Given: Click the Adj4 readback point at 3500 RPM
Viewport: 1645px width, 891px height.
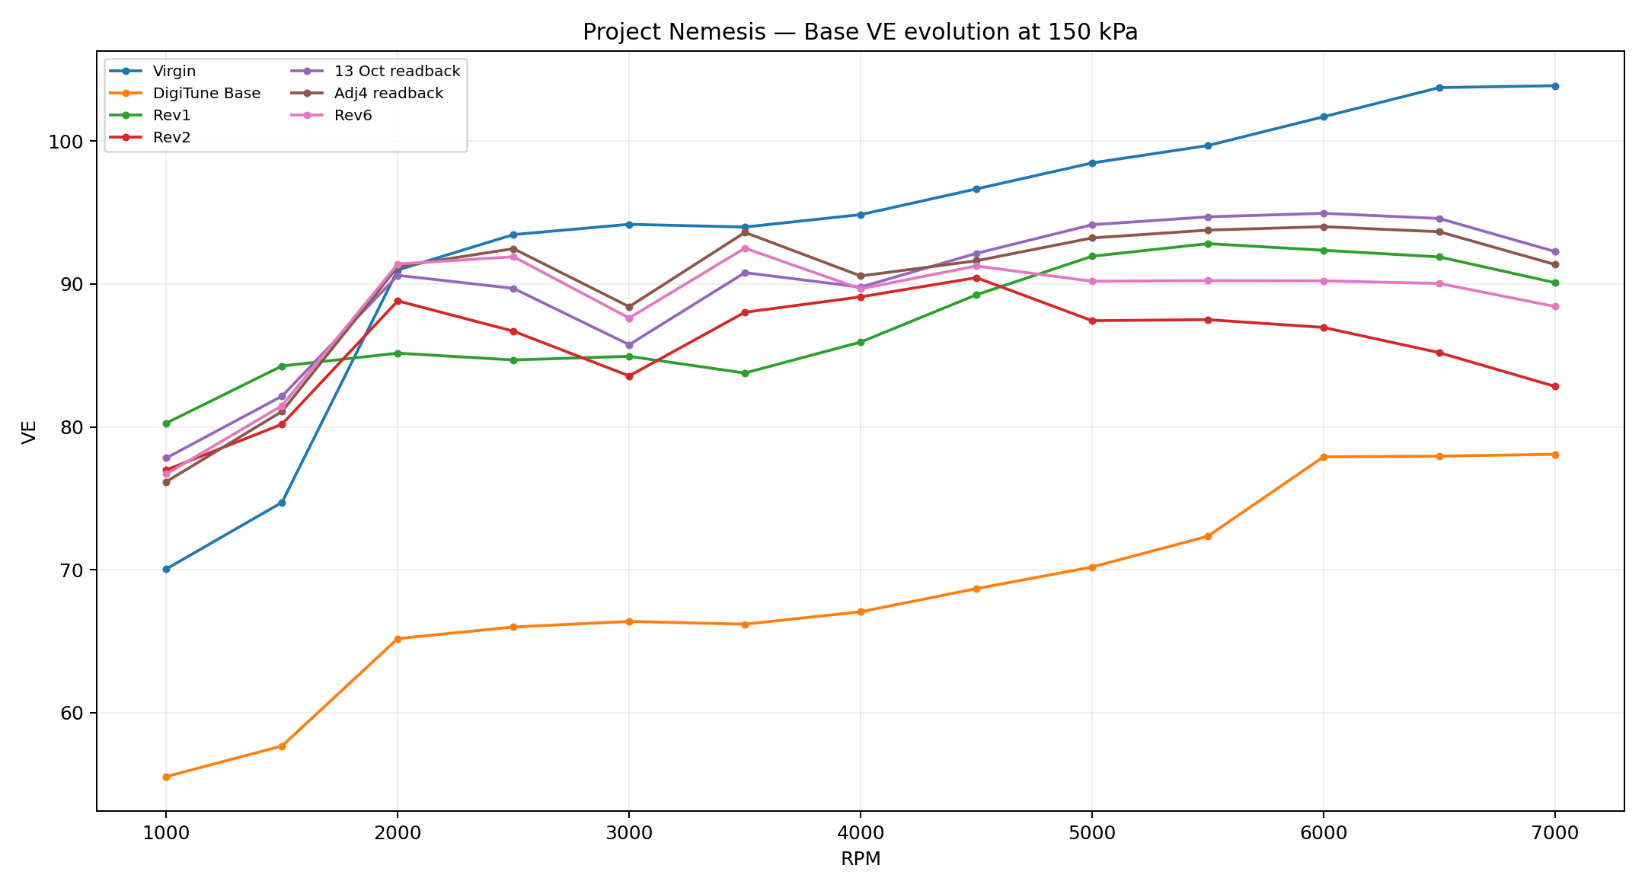Looking at the screenshot, I should click(x=745, y=232).
